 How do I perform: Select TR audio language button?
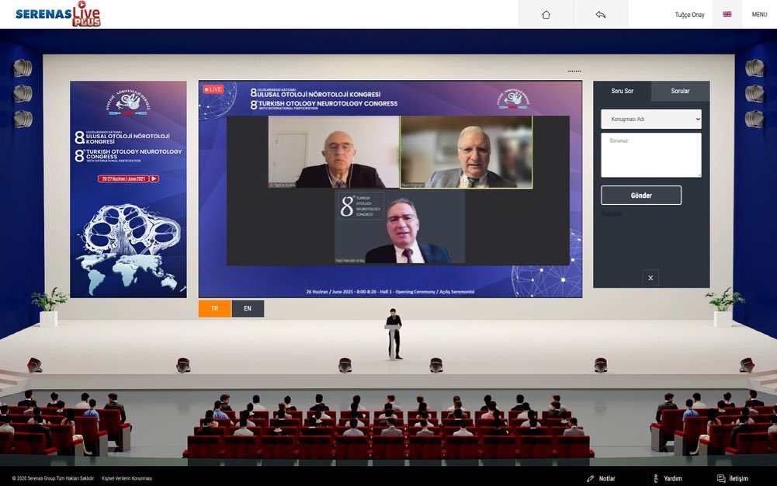pos(214,309)
